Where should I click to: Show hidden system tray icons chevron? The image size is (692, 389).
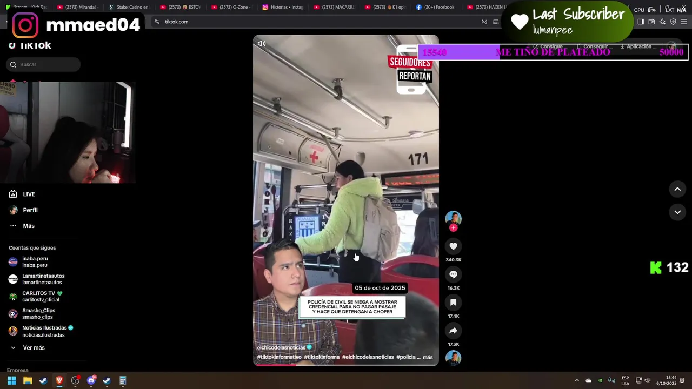577,381
